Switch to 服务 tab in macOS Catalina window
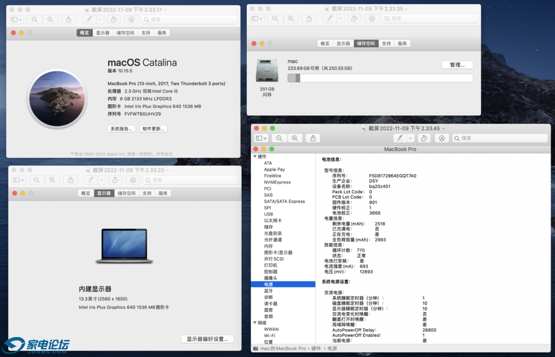The height and width of the screenshot is (357, 555). tap(162, 33)
